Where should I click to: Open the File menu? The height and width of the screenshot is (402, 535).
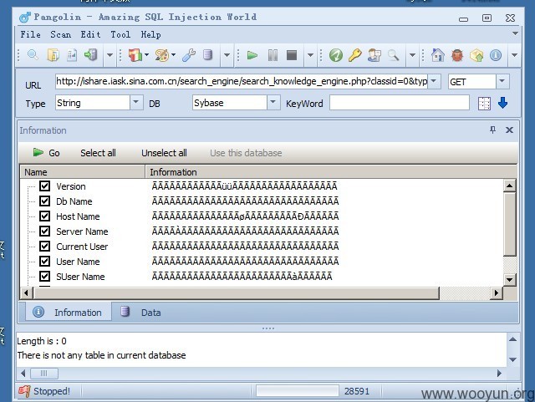tap(30, 34)
